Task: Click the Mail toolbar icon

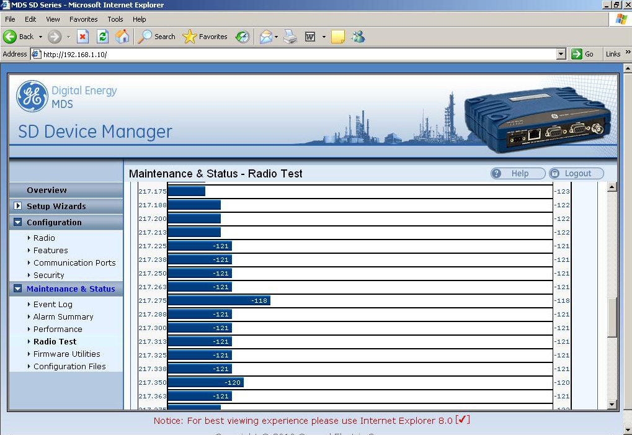Action: click(265, 37)
